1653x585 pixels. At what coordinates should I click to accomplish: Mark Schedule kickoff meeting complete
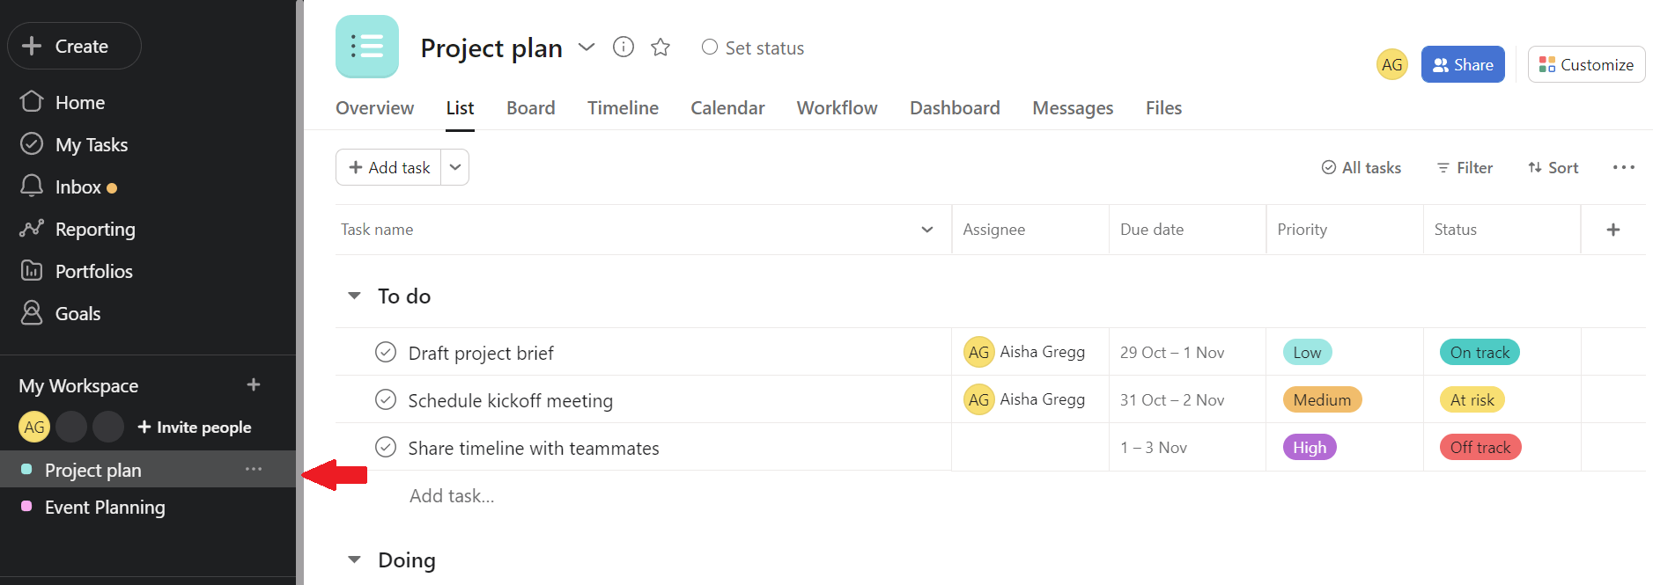(x=386, y=400)
